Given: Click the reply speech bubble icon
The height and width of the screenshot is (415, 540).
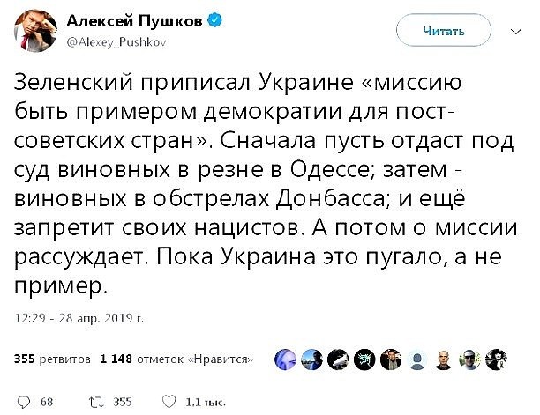Looking at the screenshot, I should [24, 402].
